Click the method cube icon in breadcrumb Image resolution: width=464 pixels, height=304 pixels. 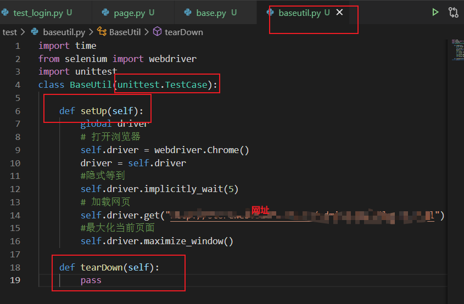pos(157,31)
